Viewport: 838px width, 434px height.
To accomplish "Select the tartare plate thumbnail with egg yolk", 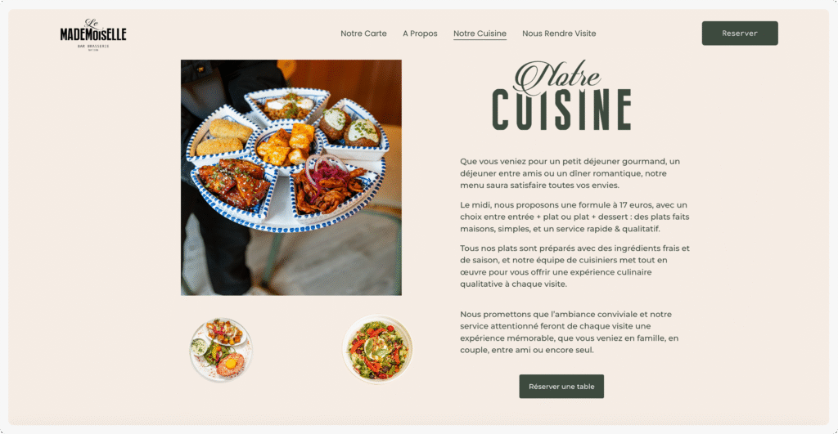I will [221, 350].
